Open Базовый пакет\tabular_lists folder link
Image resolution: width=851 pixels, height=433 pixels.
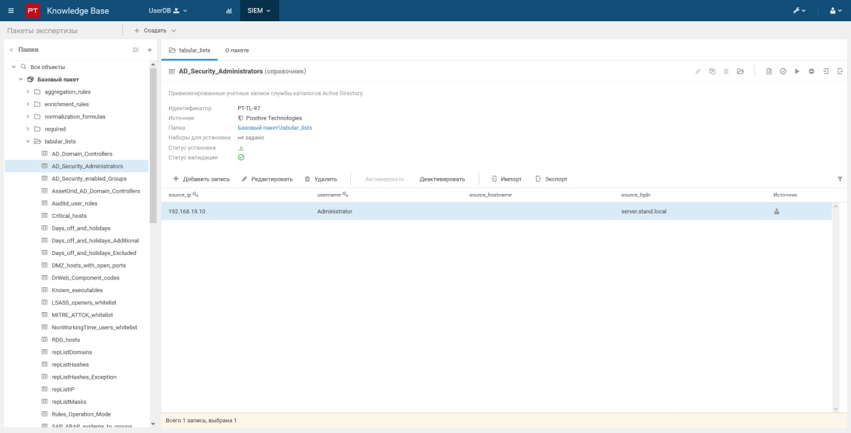point(275,128)
